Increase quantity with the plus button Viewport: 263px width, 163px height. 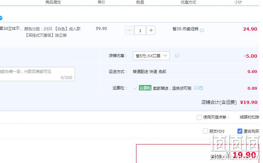point(151,30)
